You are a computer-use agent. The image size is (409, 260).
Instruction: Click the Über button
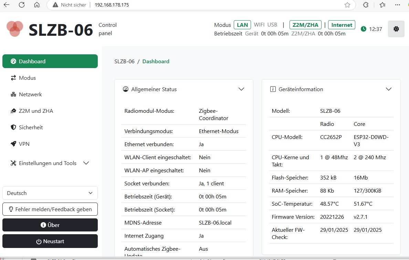coord(50,225)
